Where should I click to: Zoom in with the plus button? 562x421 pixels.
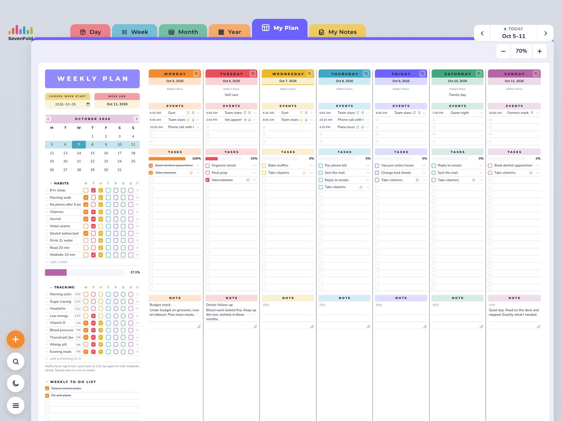coord(540,51)
